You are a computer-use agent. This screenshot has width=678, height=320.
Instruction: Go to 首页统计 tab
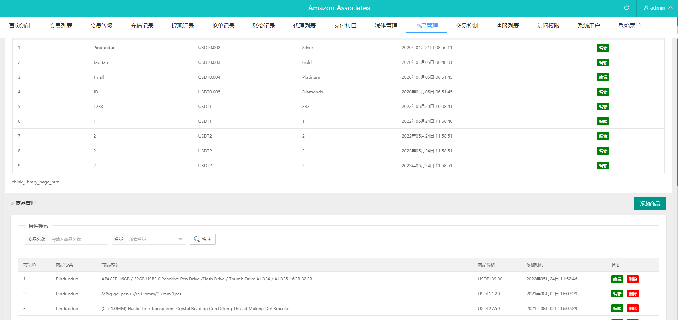pyautogui.click(x=20, y=25)
